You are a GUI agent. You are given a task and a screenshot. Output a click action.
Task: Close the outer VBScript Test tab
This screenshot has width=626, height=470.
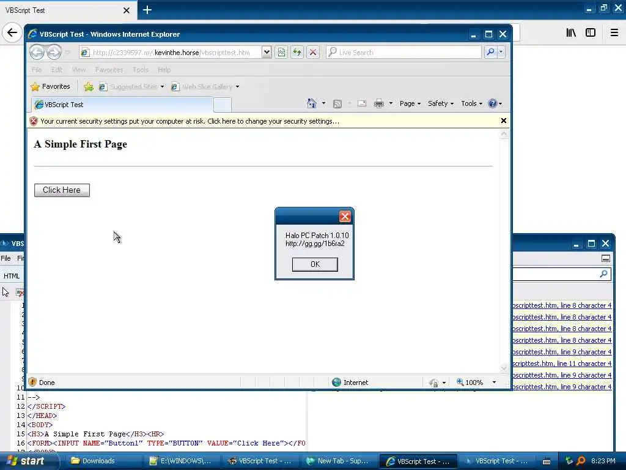click(127, 10)
